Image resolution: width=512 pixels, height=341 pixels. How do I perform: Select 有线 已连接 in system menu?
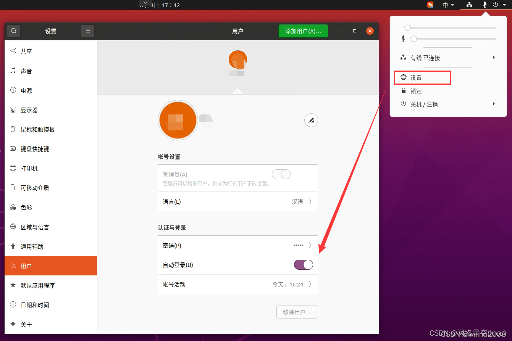point(448,58)
